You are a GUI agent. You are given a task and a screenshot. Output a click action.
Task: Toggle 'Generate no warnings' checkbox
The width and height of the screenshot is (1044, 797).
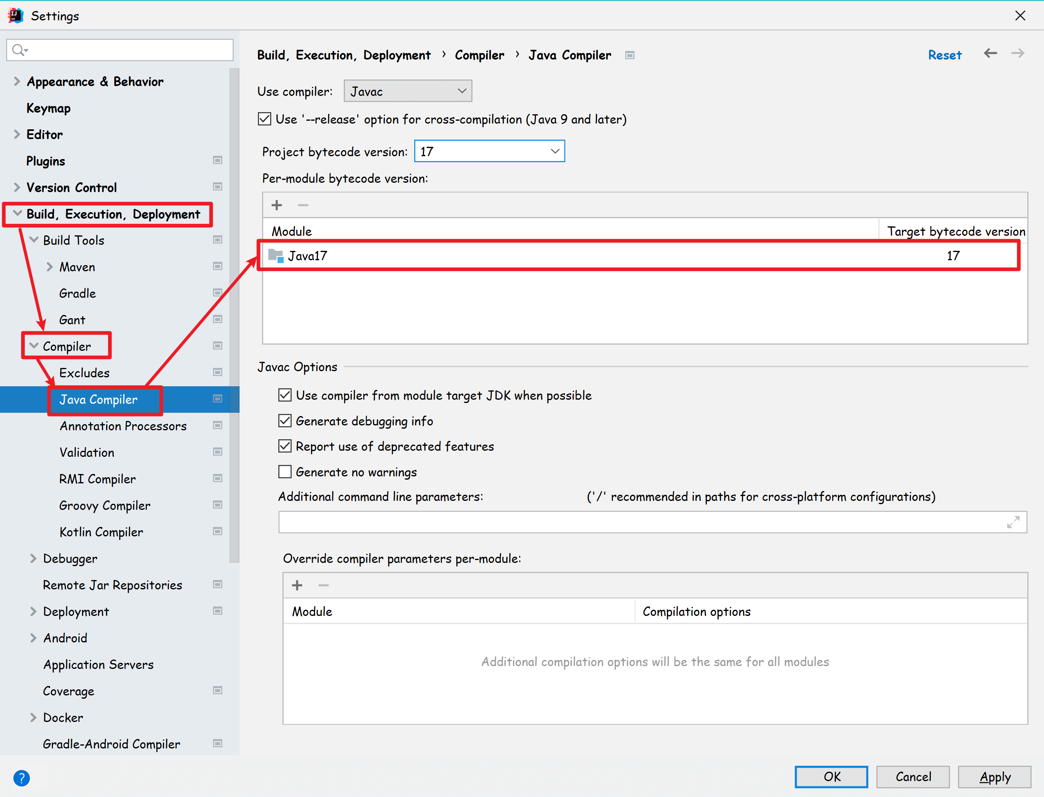click(x=285, y=472)
